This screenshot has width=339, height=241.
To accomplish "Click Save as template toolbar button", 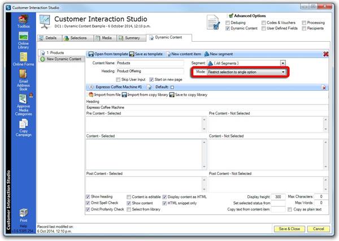I will tap(146, 54).
